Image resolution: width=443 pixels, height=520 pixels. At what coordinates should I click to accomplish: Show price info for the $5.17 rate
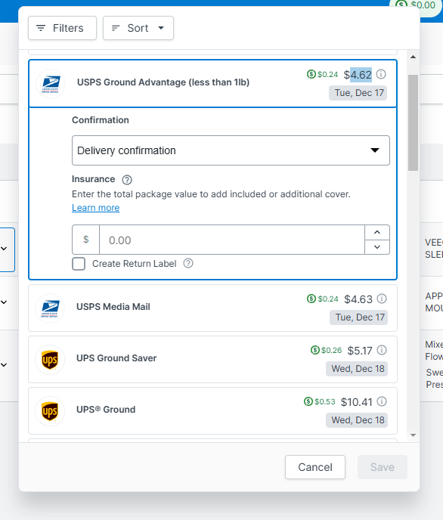(382, 350)
